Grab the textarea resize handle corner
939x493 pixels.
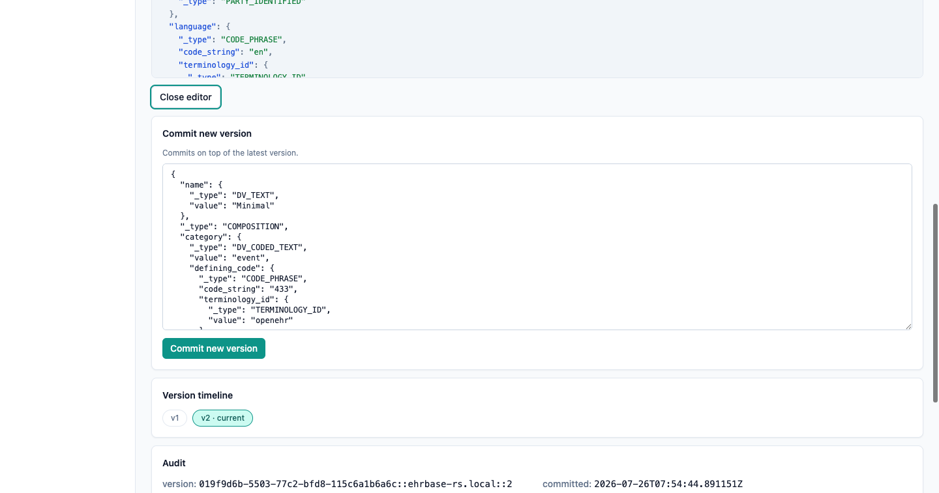[x=908, y=326]
